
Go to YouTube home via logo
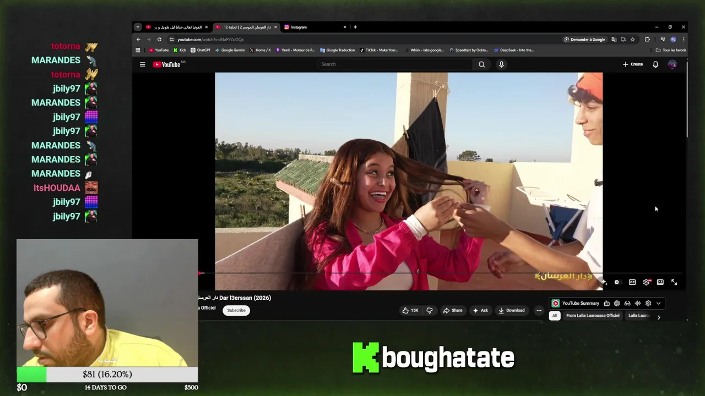point(166,64)
